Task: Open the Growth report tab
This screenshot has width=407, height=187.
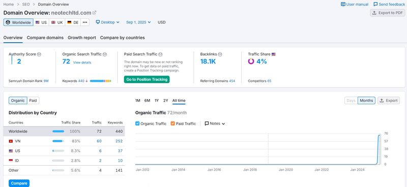Action: (x=82, y=38)
